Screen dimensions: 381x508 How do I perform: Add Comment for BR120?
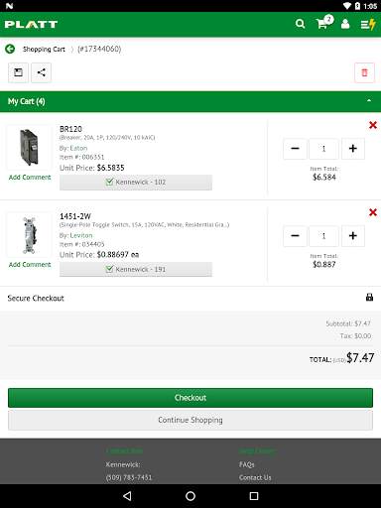coord(30,178)
